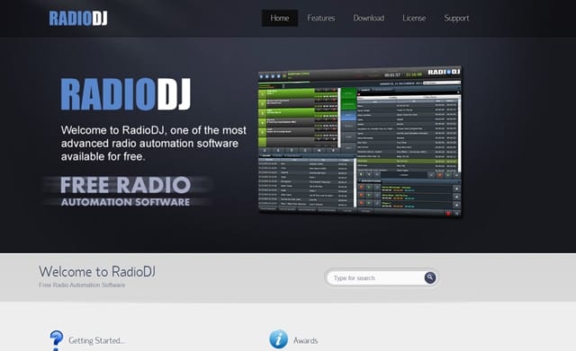The image size is (576, 351).
Task: Click the welcome paragraph about radio automation
Action: click(x=154, y=144)
